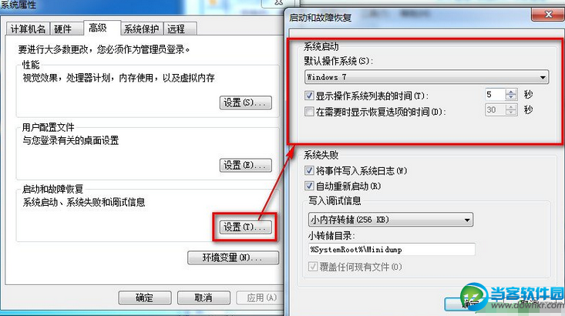This screenshot has height=316, width=565.
Task: Toggle 自动重新启动 checkbox
Action: click(x=309, y=186)
